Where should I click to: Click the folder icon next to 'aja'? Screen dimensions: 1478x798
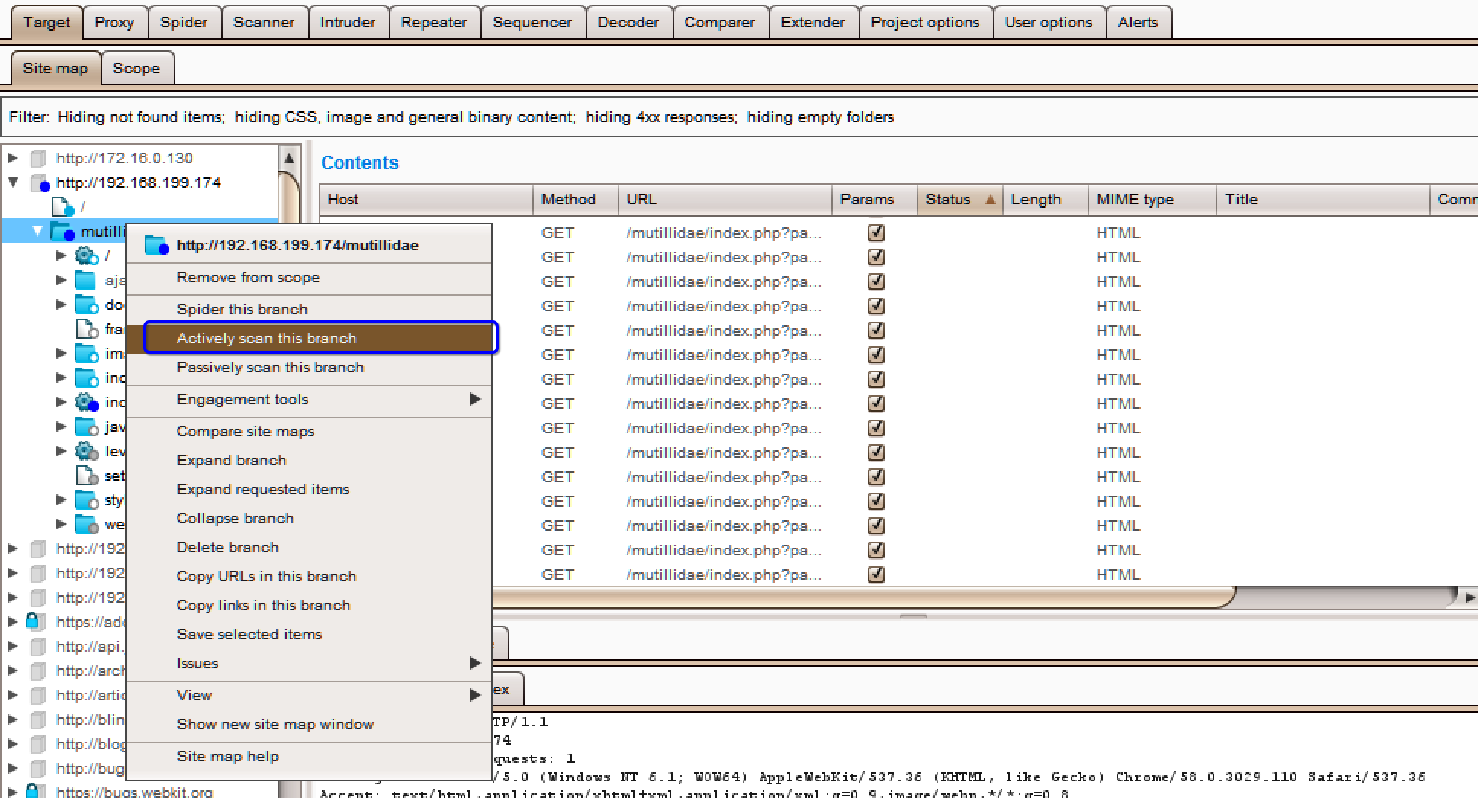(86, 281)
